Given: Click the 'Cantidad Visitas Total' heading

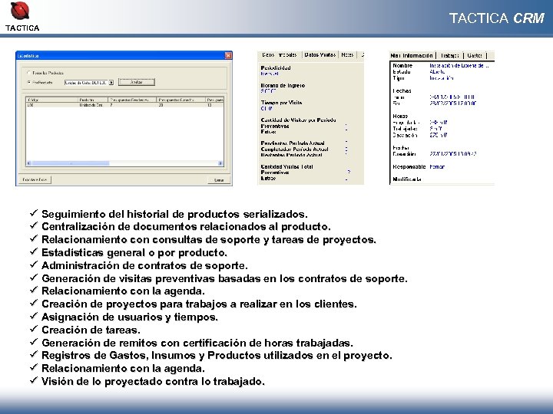Looking at the screenshot, I should pos(286,167).
